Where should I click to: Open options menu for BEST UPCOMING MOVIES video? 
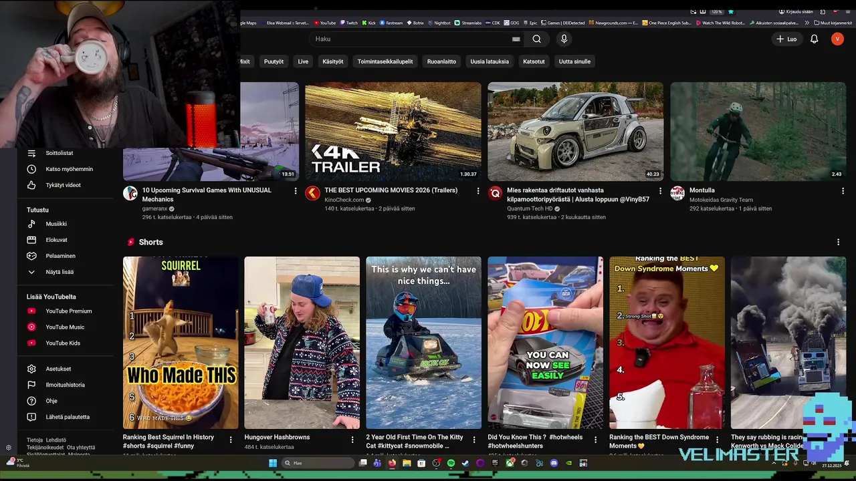tap(477, 191)
